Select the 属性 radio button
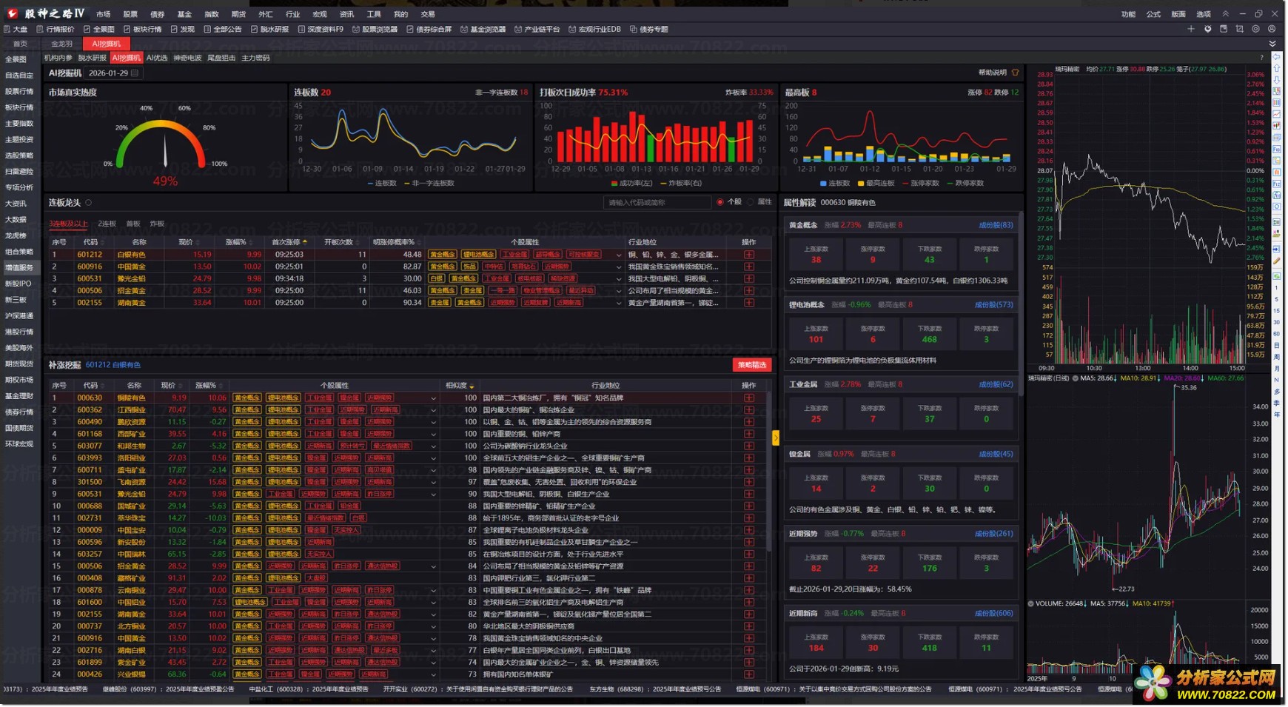1288x707 pixels. coord(751,202)
